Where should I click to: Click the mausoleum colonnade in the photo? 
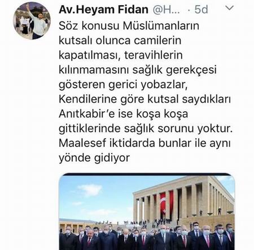point(183,199)
